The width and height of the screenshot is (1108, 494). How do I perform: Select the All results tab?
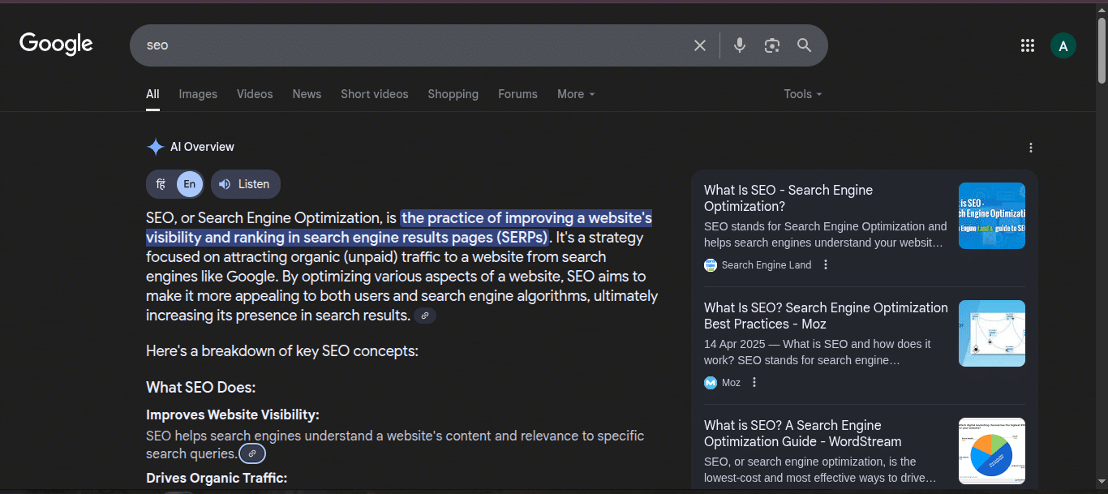pyautogui.click(x=152, y=94)
